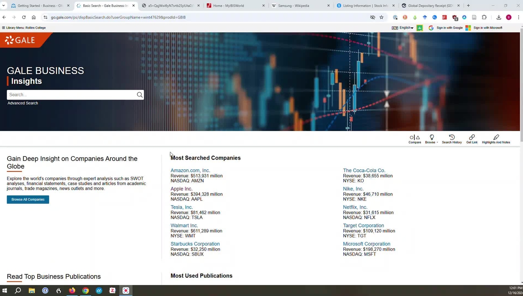Open browser Downloads
This screenshot has height=296, width=523.
(499, 17)
